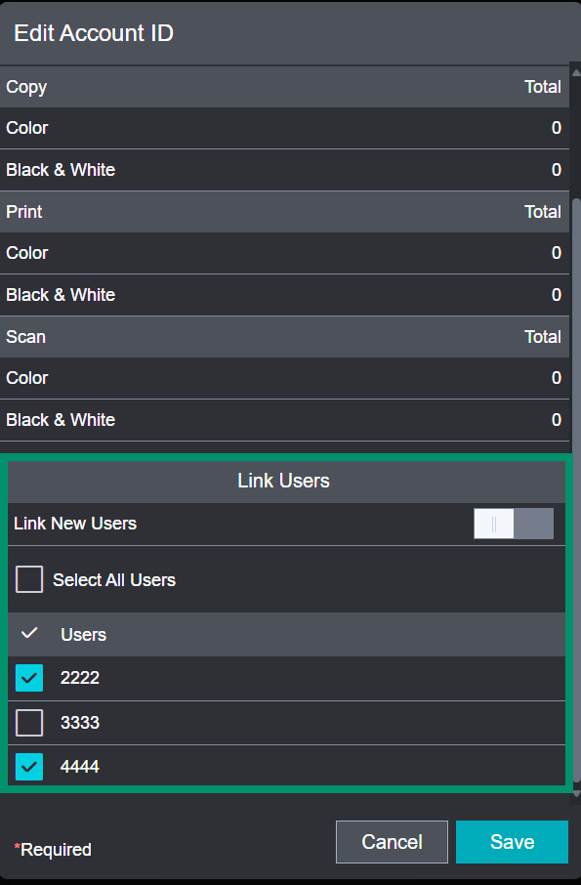
Task: Select the Print Black & White row
Action: point(284,295)
